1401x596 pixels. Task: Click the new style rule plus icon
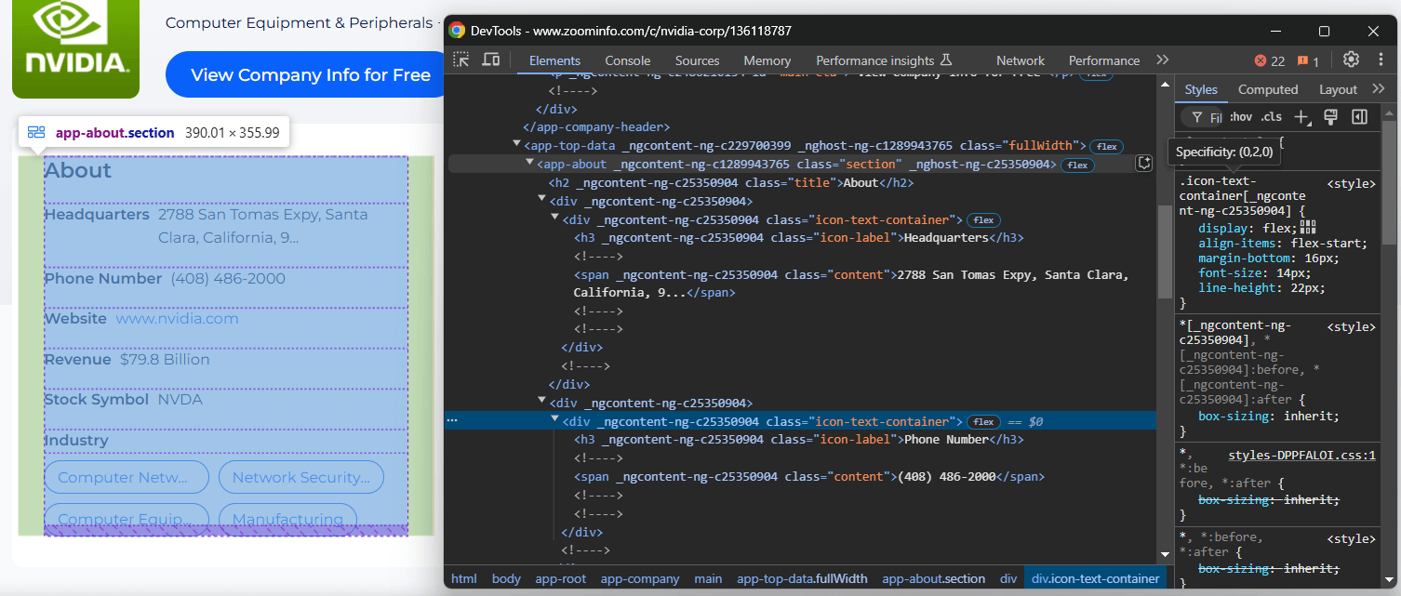1301,117
